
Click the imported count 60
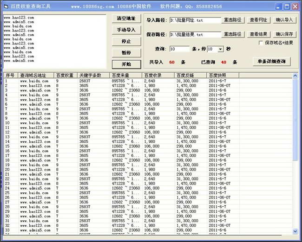(x=172, y=62)
